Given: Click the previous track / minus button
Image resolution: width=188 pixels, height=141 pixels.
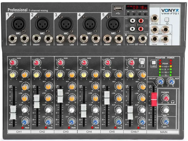Looking at the screenshot, I should [x=134, y=14].
